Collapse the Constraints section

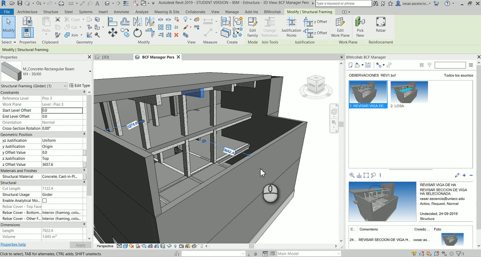click(84, 92)
